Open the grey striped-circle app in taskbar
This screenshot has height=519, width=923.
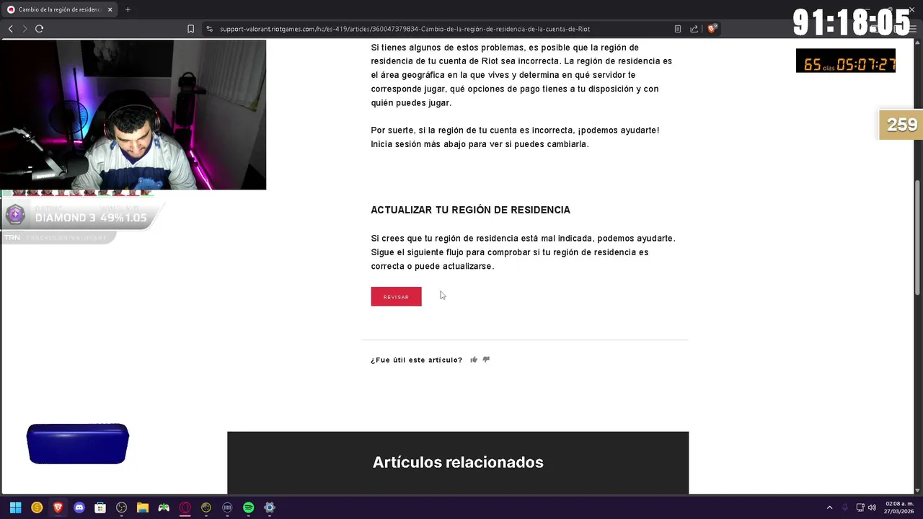pyautogui.click(x=227, y=507)
